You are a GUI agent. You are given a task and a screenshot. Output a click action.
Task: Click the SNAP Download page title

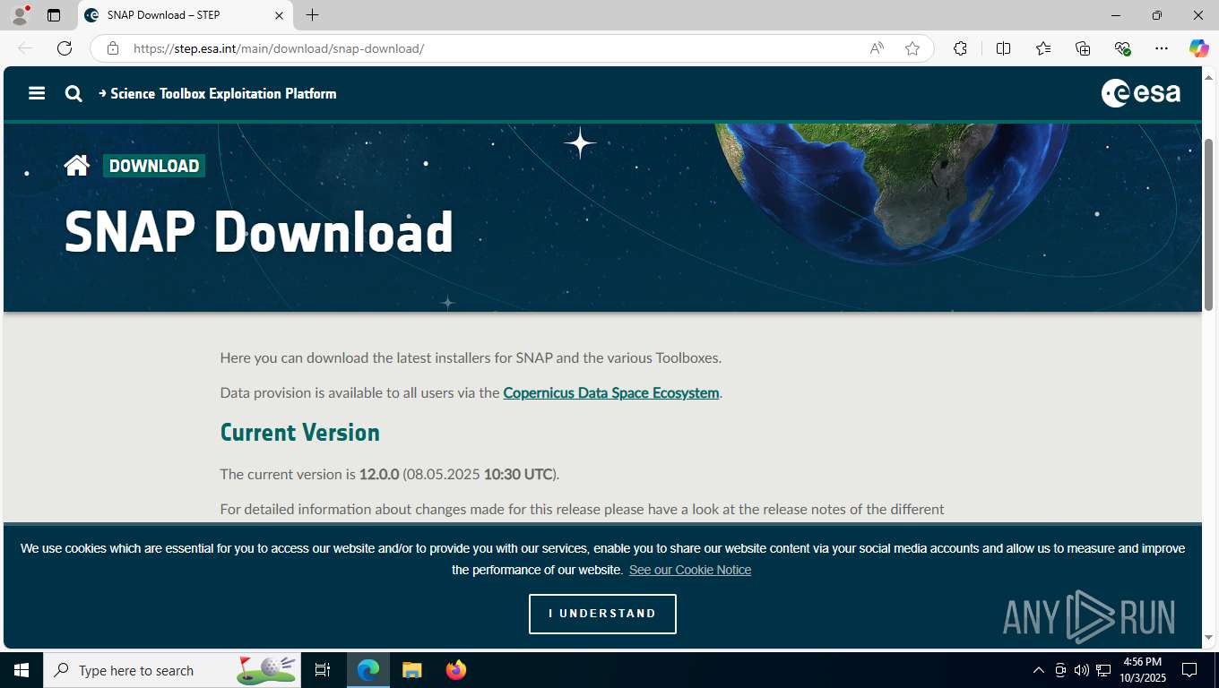coord(259,232)
